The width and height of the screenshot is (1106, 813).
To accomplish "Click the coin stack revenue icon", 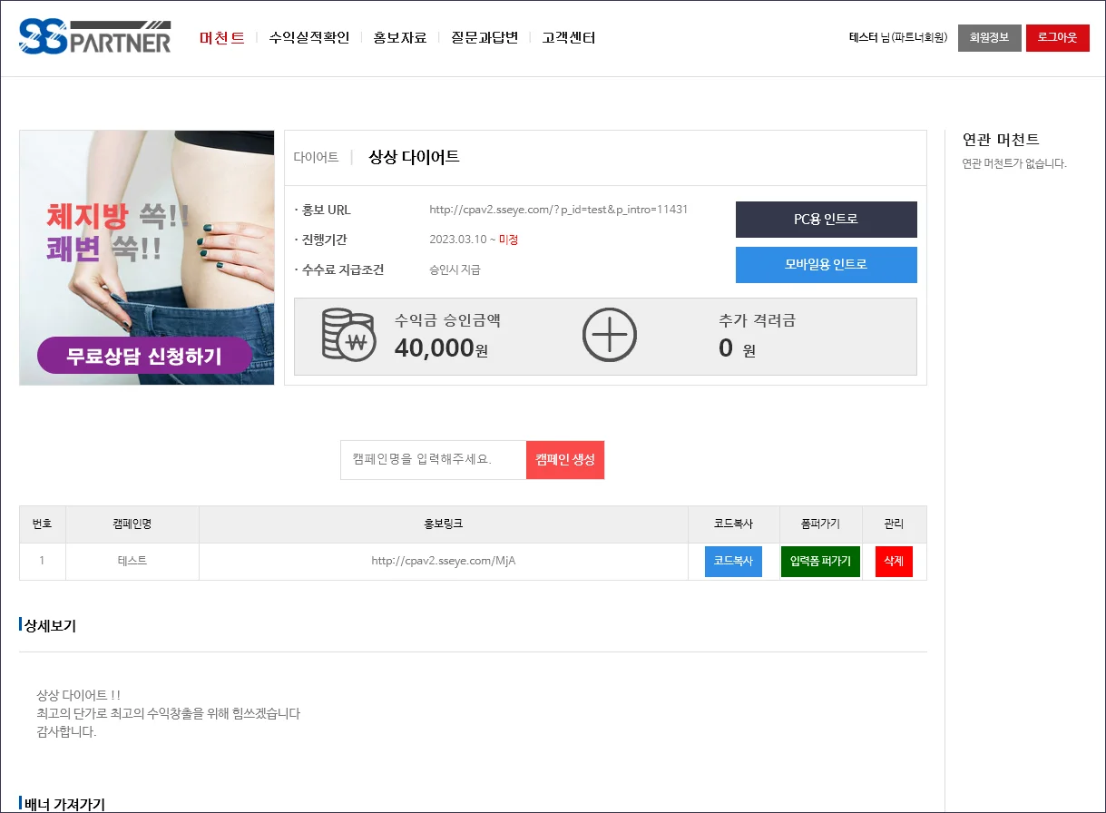I will 348,335.
